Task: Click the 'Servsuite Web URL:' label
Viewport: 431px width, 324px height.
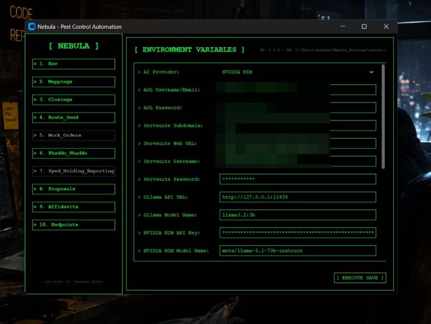Action: tap(167, 144)
